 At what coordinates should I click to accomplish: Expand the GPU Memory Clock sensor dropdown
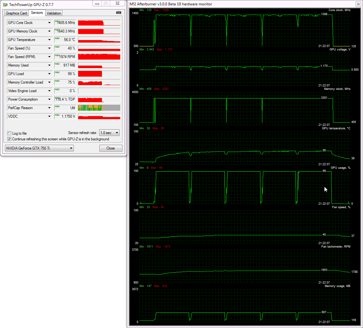coord(49,31)
